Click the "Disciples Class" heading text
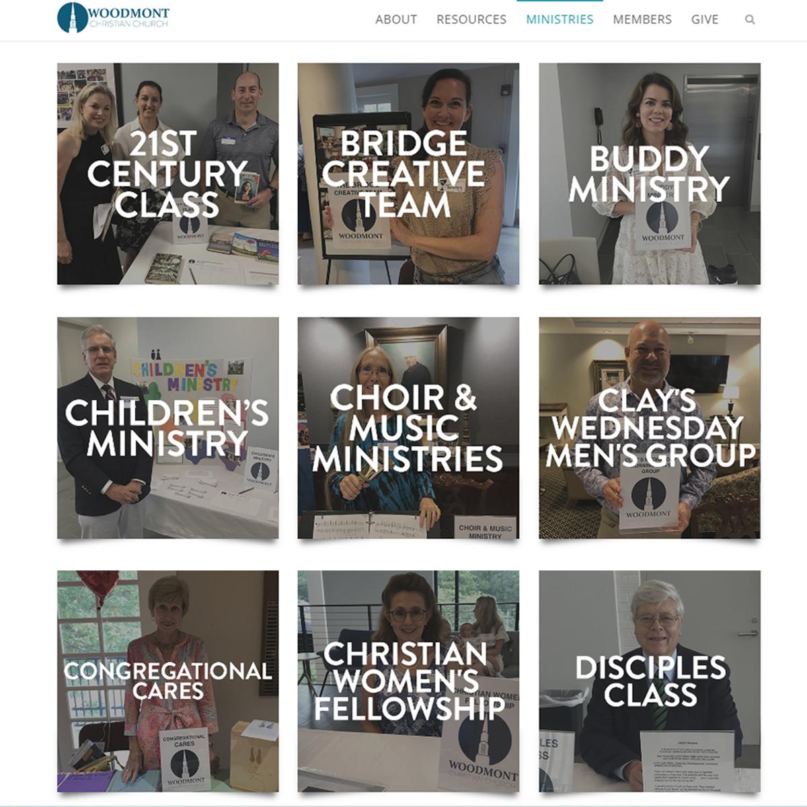The height and width of the screenshot is (807, 807). point(650,681)
